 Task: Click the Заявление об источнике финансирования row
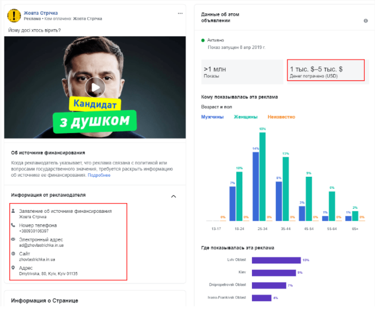click(65, 213)
